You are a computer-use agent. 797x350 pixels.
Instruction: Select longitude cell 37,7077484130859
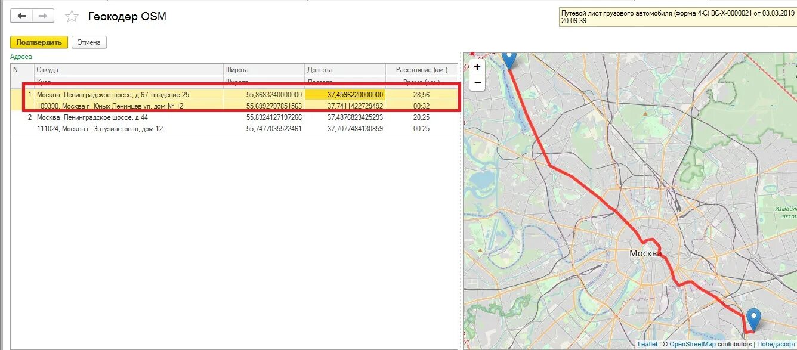click(x=345, y=128)
